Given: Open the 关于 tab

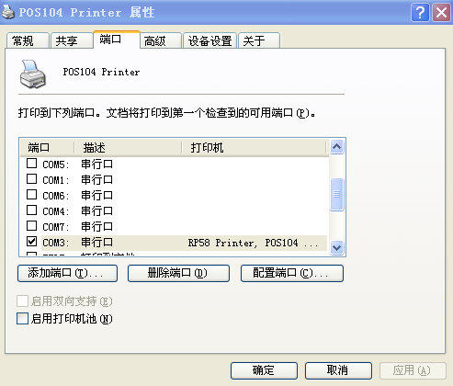Looking at the screenshot, I should point(259,40).
